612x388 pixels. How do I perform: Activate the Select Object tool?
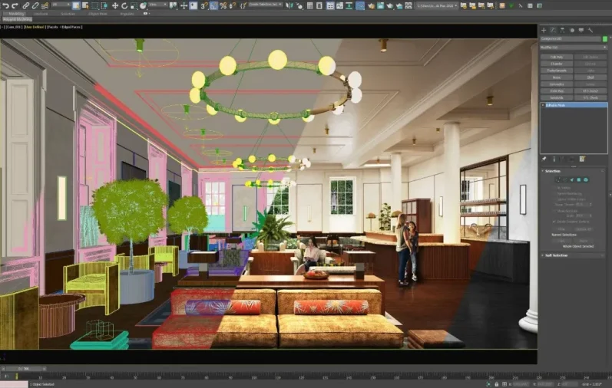coord(75,5)
